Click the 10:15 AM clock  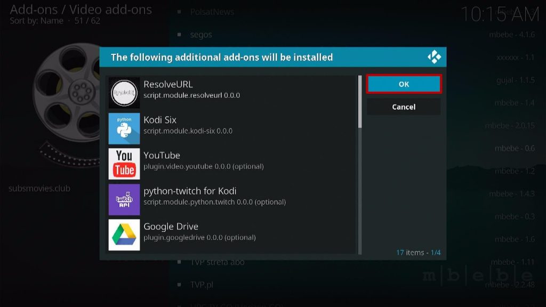coord(500,14)
